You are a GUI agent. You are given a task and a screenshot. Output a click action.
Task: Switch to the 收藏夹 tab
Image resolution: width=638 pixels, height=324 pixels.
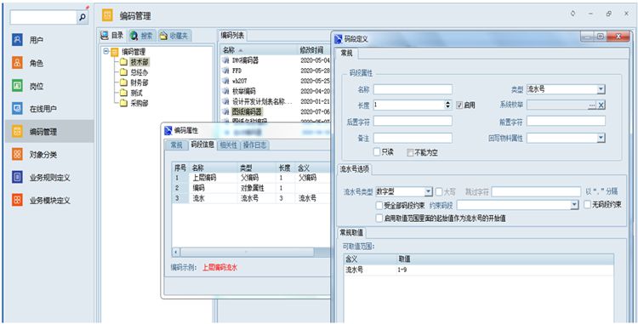[x=174, y=36]
